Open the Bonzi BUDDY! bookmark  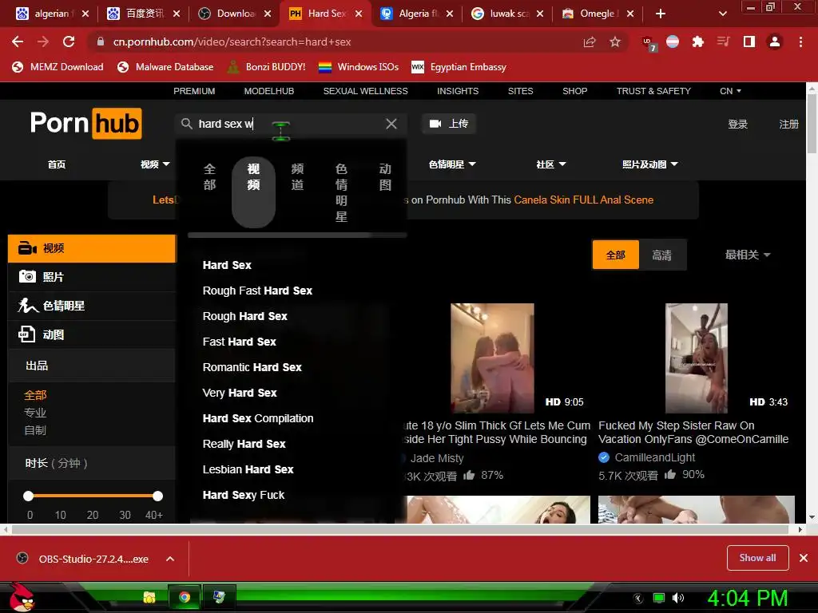267,67
